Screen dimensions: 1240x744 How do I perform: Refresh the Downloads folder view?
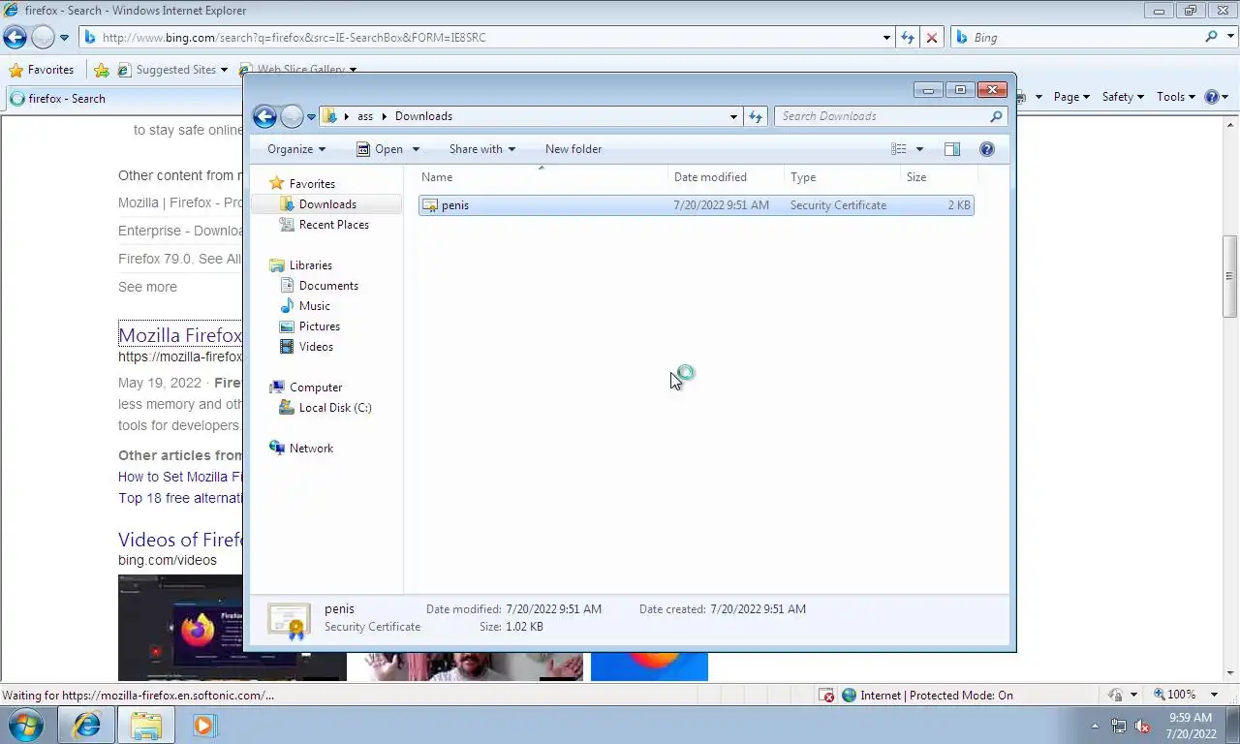coord(756,116)
